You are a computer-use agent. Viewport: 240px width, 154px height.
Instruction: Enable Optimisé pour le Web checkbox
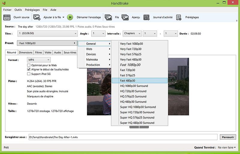point(28,65)
